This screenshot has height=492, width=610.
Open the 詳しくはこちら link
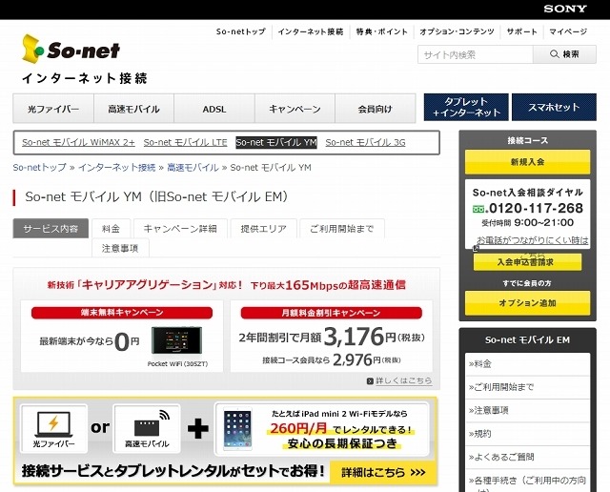pos(404,380)
